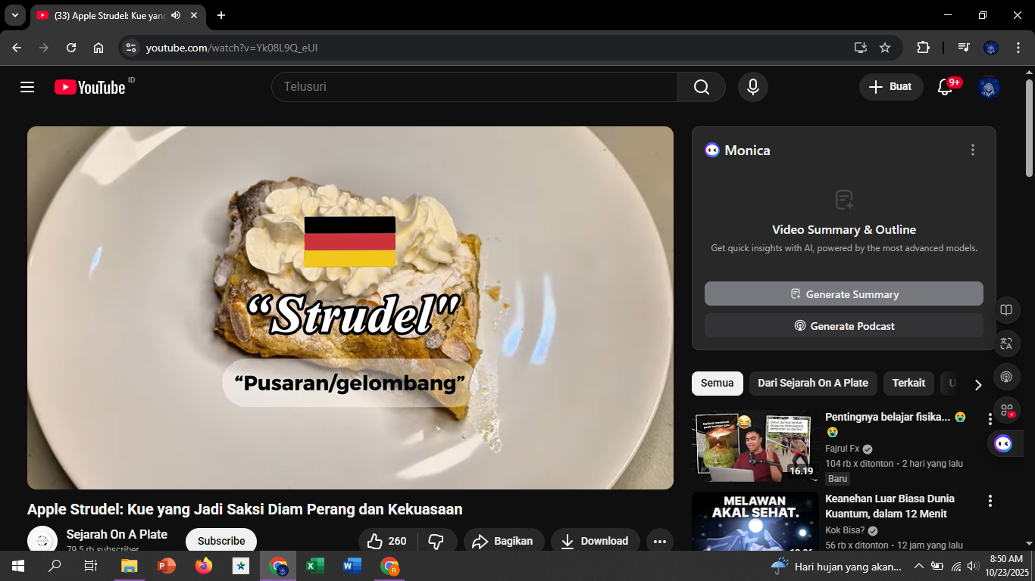Screen dimensions: 1035x581
Task: Open Word from the taskbar
Action: (352, 566)
